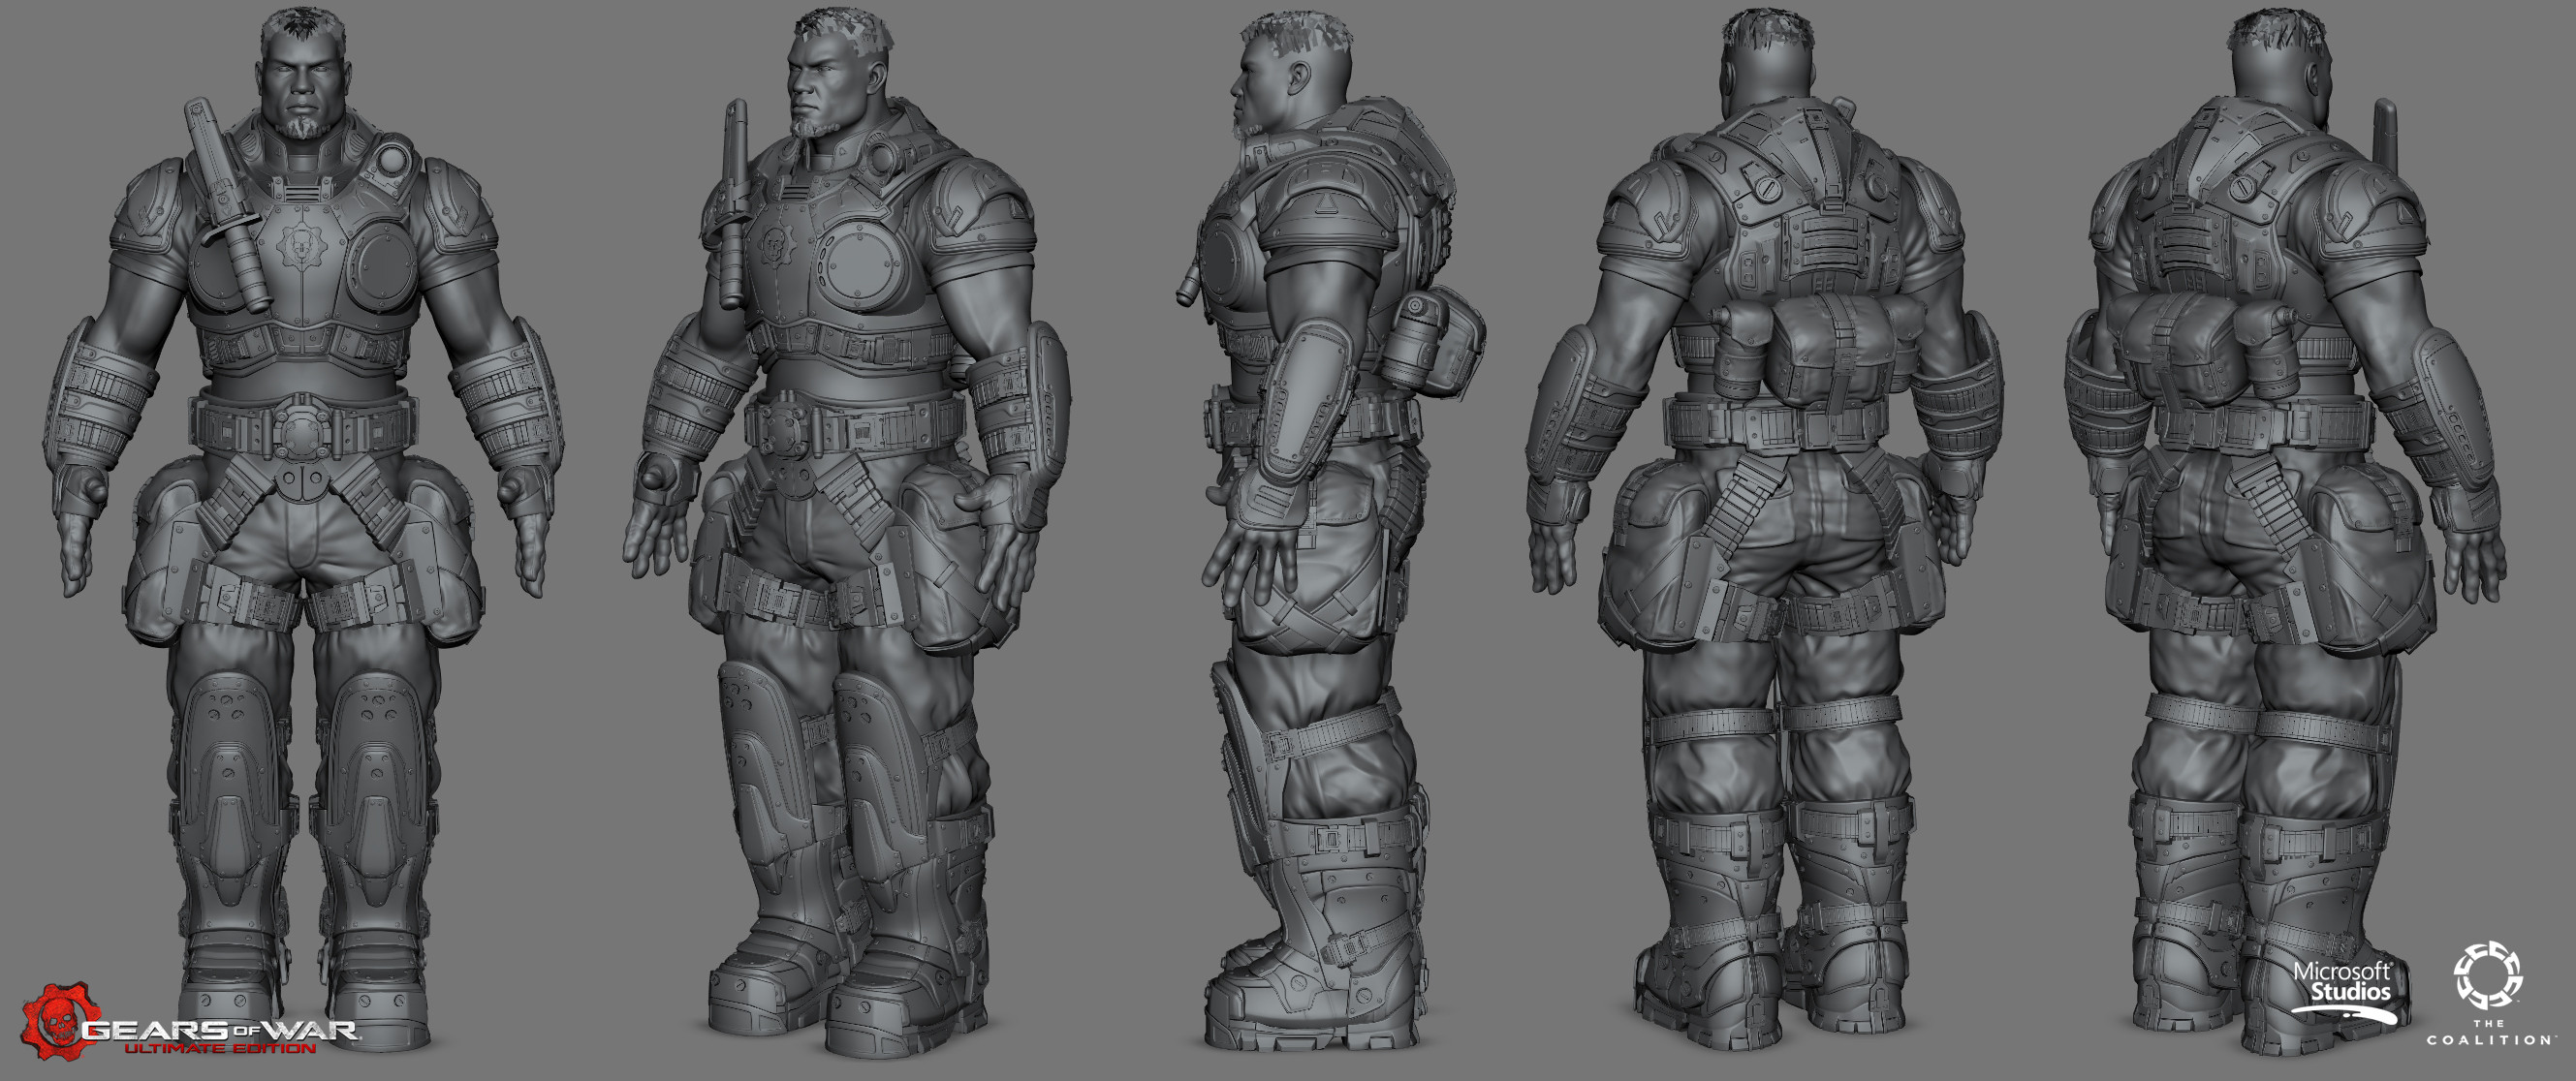This screenshot has height=1081, width=2576.
Task: Click The Coalition logo
Action: [2489, 993]
